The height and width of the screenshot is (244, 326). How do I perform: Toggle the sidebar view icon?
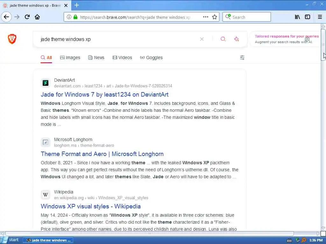[308, 17]
